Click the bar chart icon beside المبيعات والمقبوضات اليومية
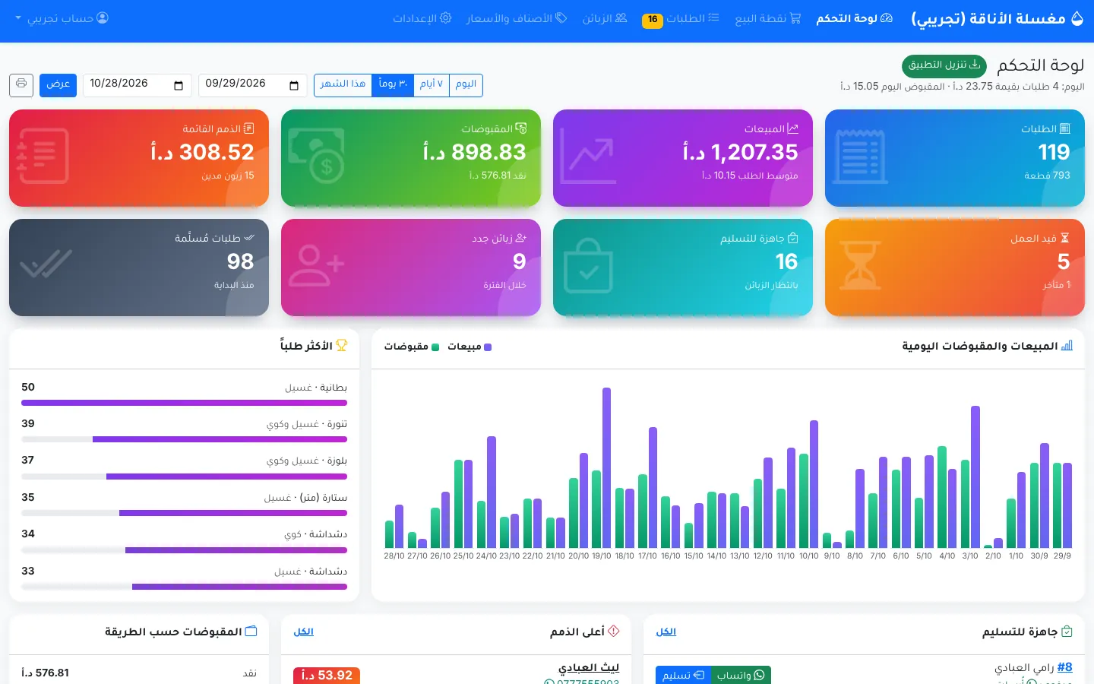Image resolution: width=1094 pixels, height=684 pixels. coord(1067,346)
